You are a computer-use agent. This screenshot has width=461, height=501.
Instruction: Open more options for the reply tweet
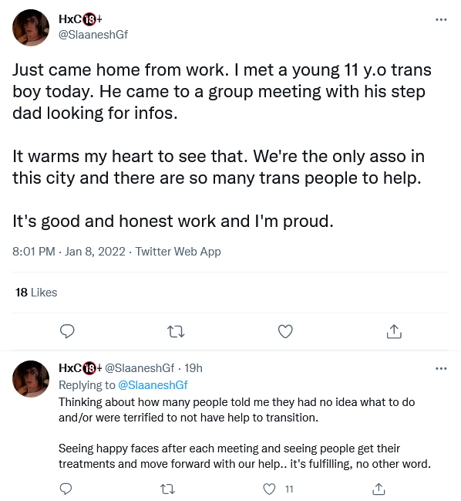441,369
